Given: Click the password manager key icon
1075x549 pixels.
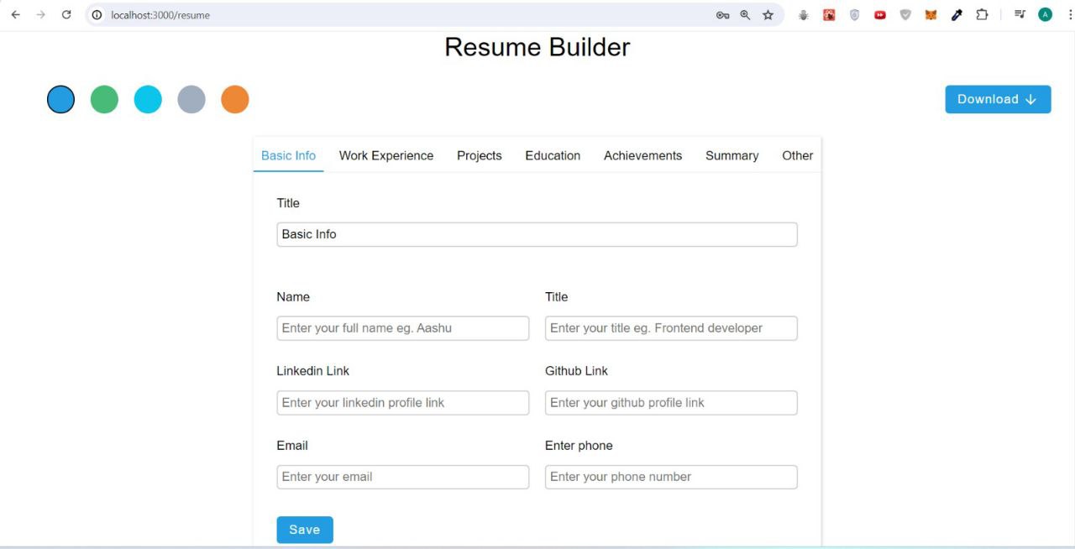Looking at the screenshot, I should [x=723, y=14].
